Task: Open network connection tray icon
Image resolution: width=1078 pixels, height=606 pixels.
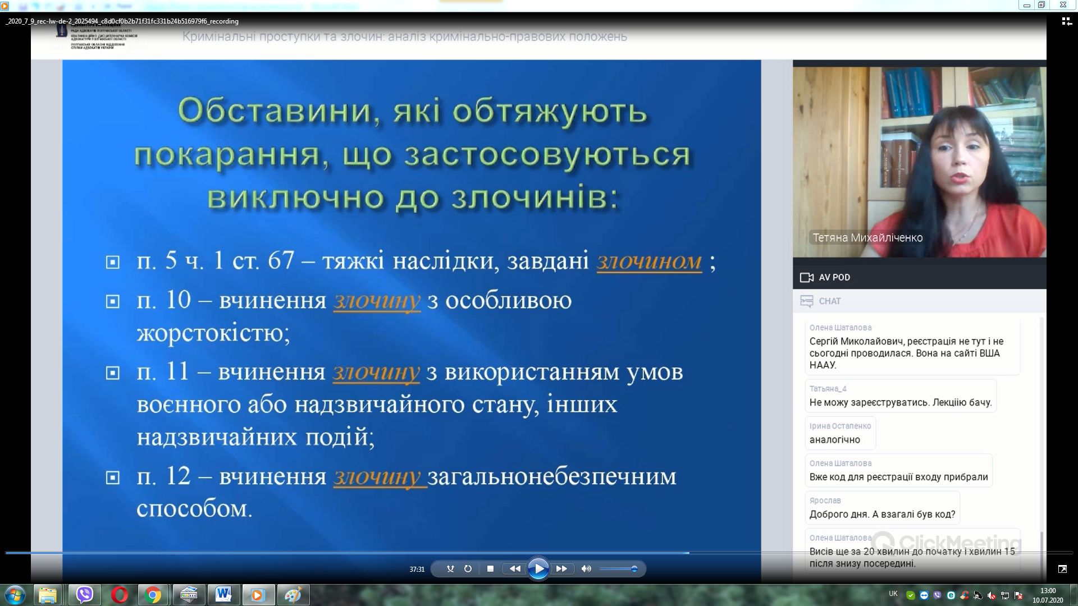Action: click(1004, 595)
